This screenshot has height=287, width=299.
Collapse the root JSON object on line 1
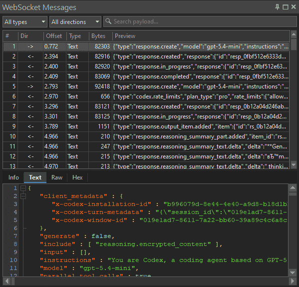[x=23, y=188]
